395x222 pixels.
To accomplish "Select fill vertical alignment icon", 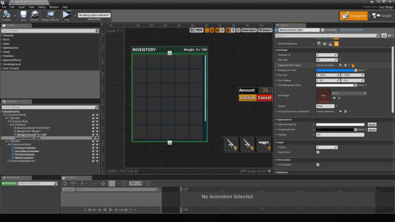I will coord(336,44).
